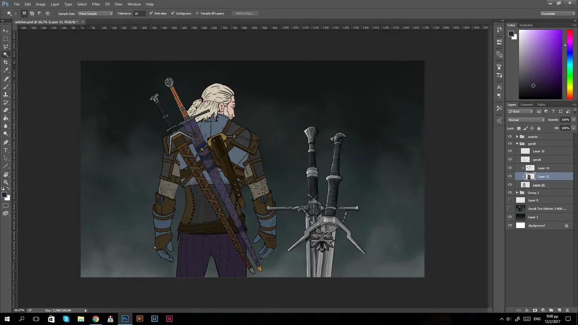Select the Hand tool

[6, 174]
